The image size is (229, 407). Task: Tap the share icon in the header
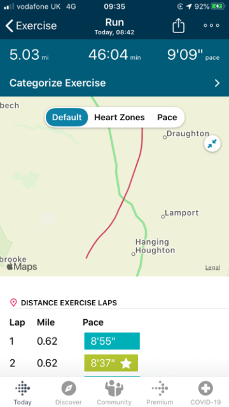[178, 25]
